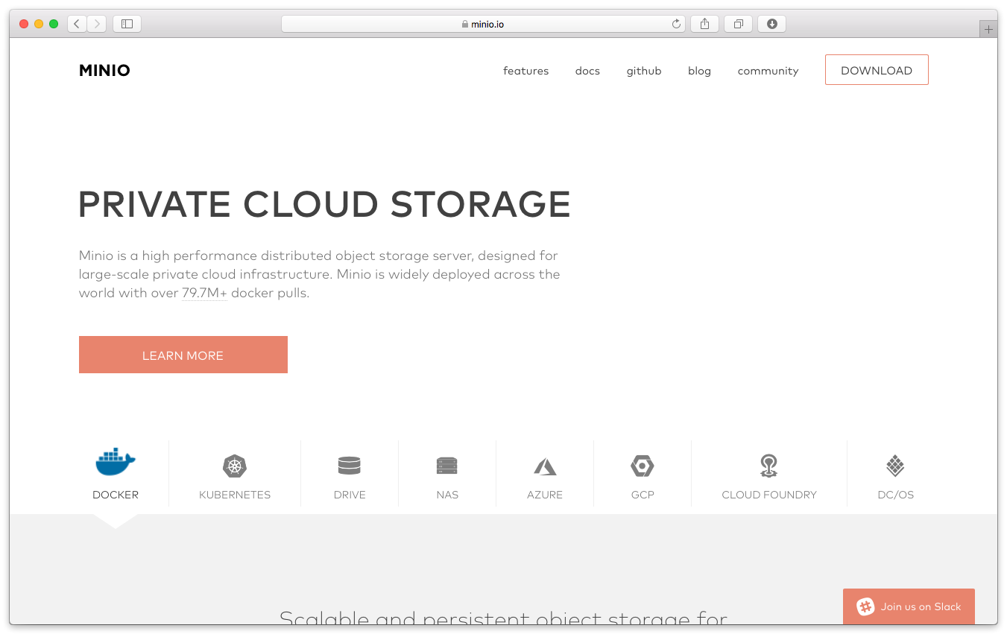1007x634 pixels.
Task: Go forward with Safari forward arrow
Action: coord(97,24)
